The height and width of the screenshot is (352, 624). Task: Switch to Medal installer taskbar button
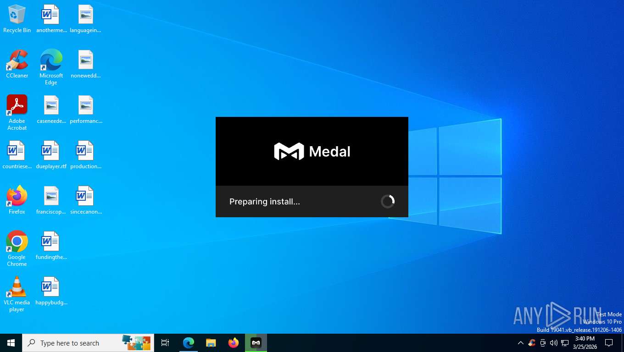coord(256,343)
